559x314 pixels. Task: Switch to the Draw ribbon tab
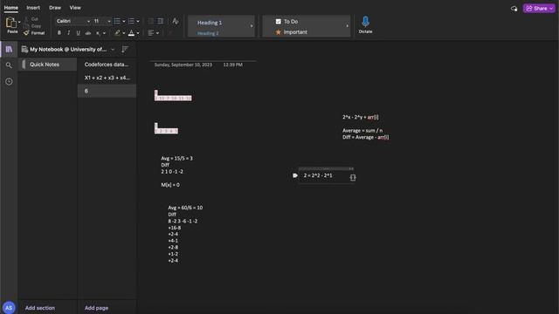55,8
